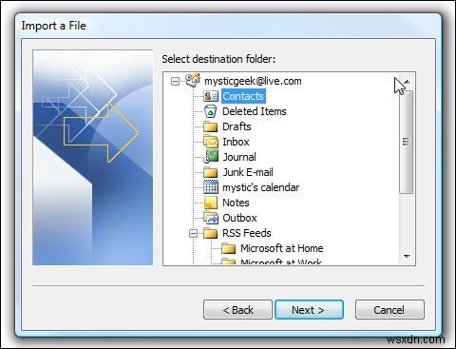Click the Notes sticky note icon
This screenshot has height=349, width=456.
coord(211,203)
